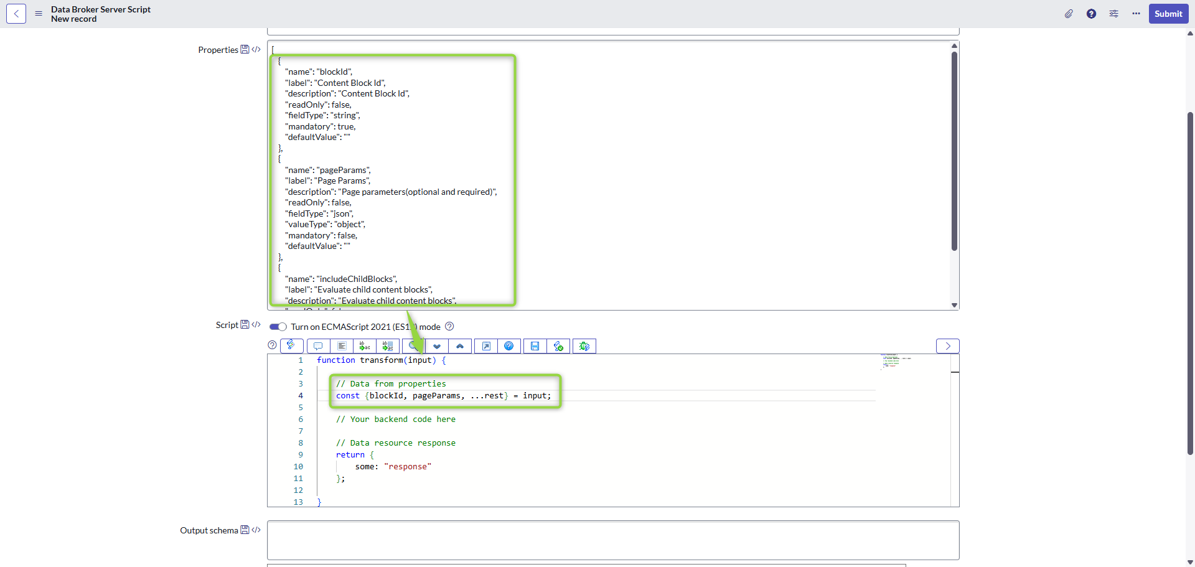Toggle ECMAScript 2021 mode switch
This screenshot has height=567, width=1195.
pos(278,327)
